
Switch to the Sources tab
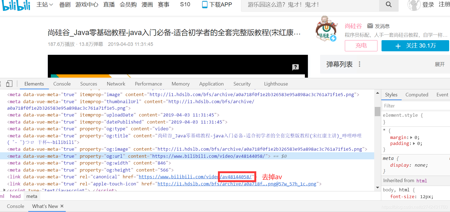(x=89, y=84)
